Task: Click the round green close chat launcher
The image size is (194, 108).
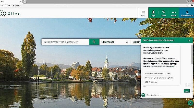Action: tap(190, 103)
